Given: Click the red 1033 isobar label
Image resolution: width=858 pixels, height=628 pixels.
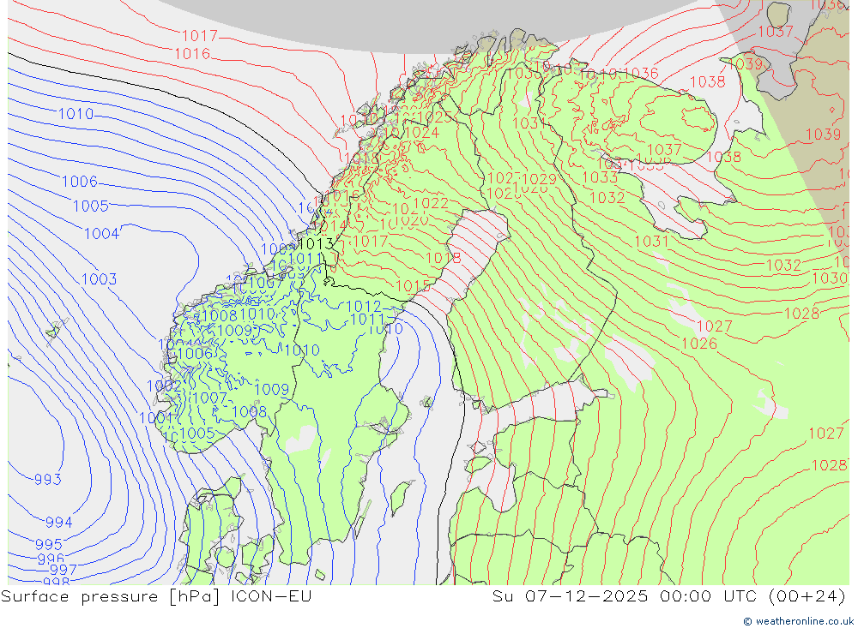Looking at the screenshot, I should [x=600, y=177].
